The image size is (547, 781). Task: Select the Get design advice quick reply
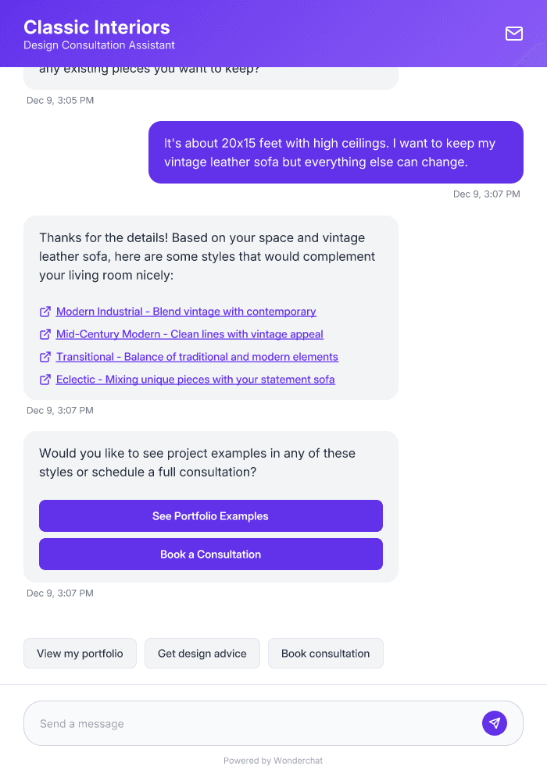click(x=202, y=653)
